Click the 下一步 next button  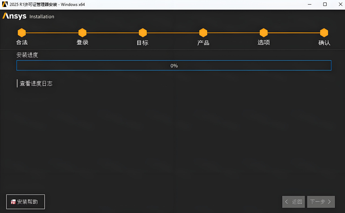(321, 202)
